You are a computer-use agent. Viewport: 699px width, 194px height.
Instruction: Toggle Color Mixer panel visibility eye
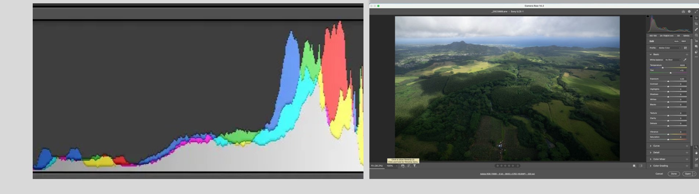coord(687,159)
